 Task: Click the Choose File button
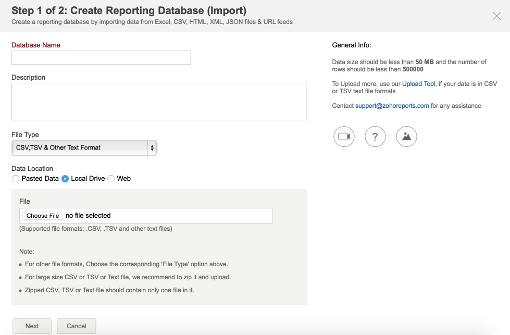tap(42, 215)
